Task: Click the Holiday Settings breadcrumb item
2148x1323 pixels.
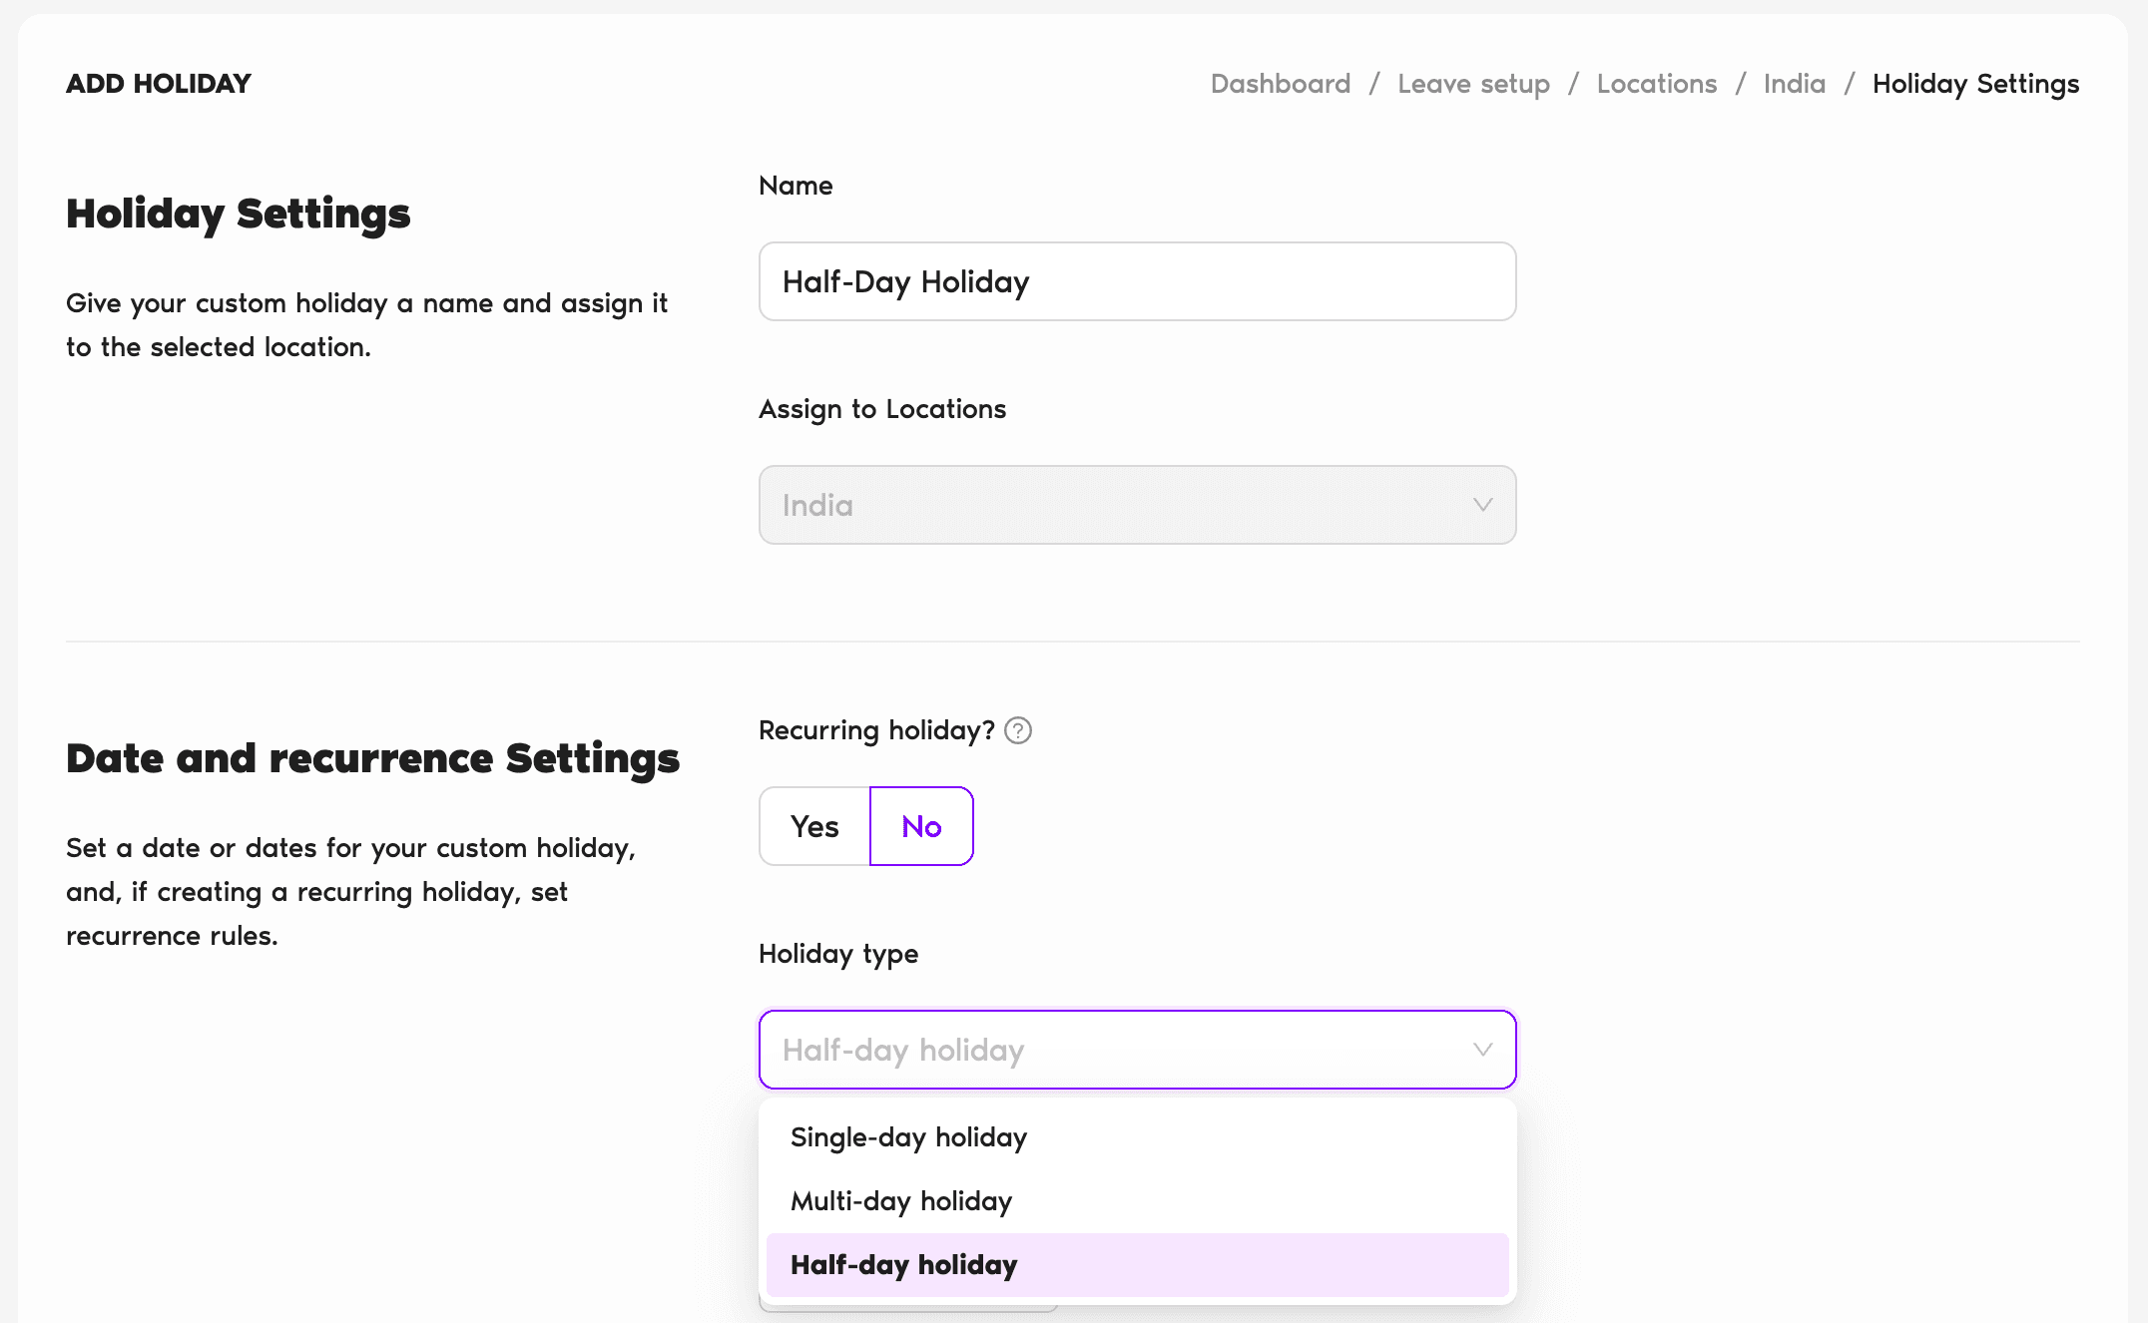Action: point(1975,84)
